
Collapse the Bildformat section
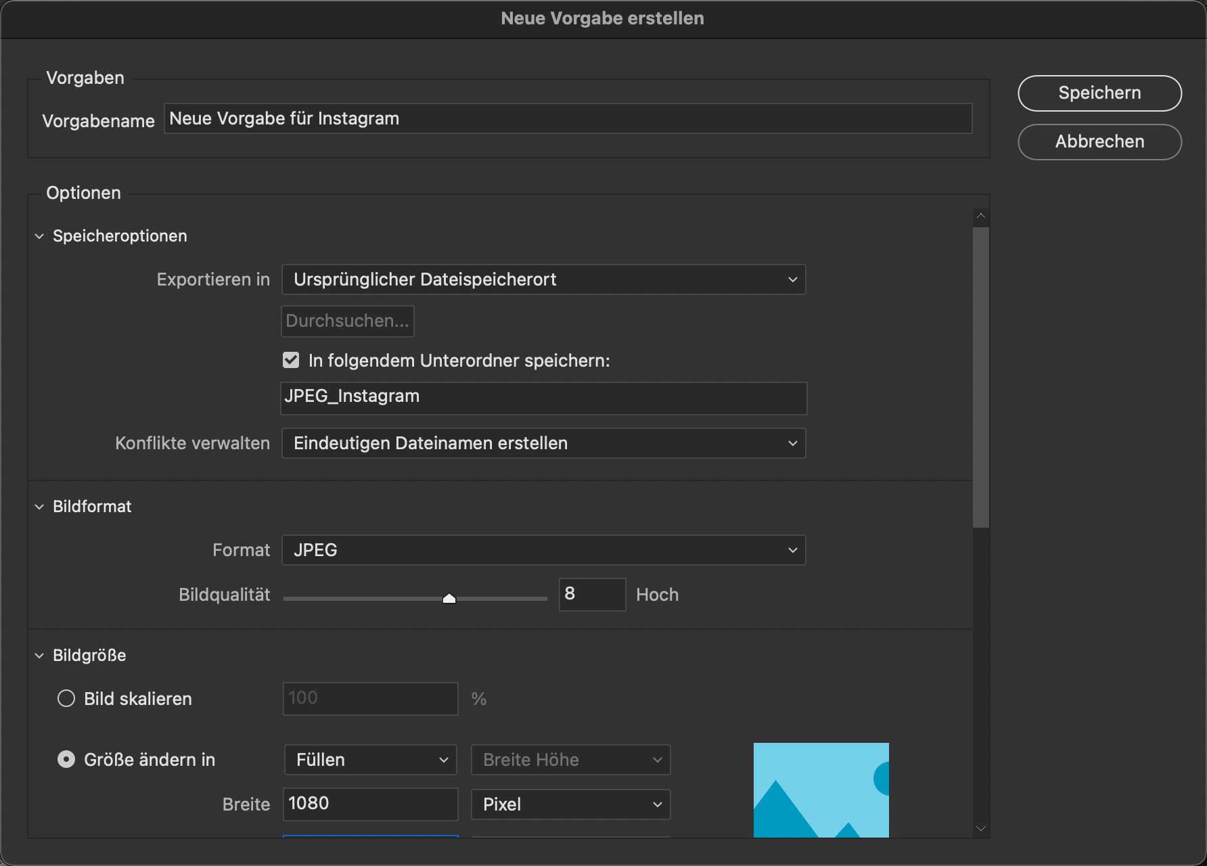click(39, 507)
